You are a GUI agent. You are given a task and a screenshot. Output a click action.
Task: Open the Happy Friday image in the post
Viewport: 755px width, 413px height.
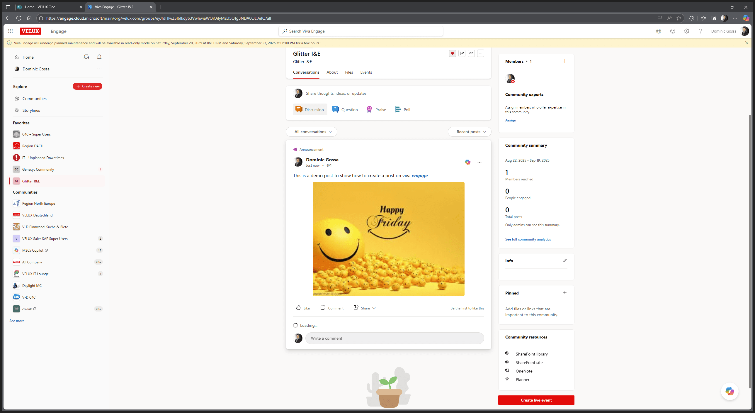tap(389, 239)
